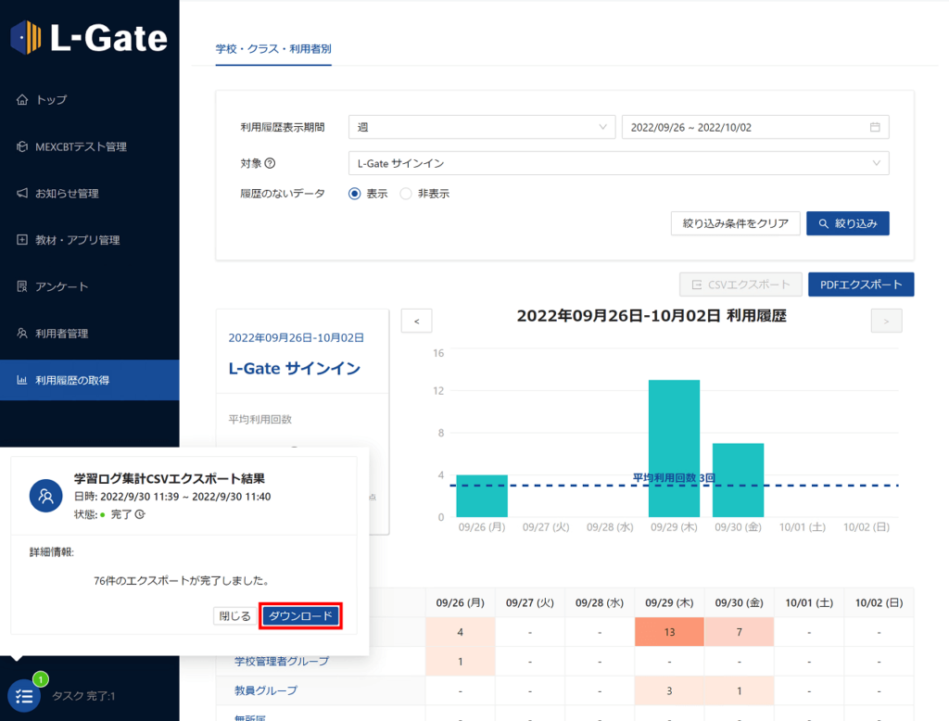Image resolution: width=949 pixels, height=721 pixels.
Task: Click the megaphone icon for お知らせ管理
Action: (22, 193)
